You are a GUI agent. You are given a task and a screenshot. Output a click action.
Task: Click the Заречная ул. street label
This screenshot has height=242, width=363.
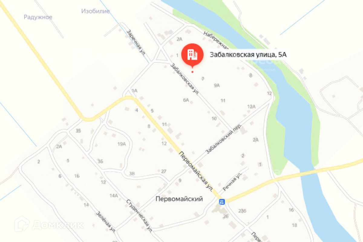pos(136,42)
